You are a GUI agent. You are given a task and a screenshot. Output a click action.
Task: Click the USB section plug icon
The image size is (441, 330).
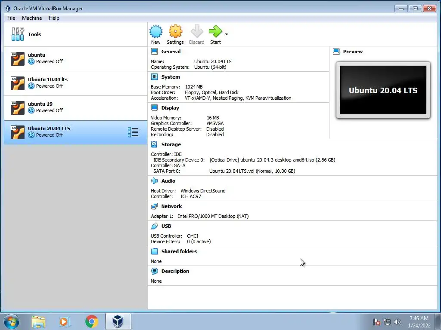click(x=155, y=226)
